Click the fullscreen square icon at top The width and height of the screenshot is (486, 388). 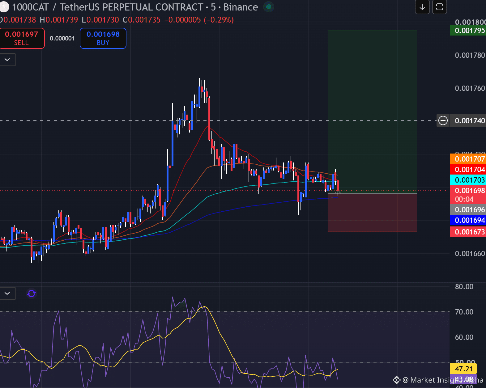pyautogui.click(x=439, y=7)
